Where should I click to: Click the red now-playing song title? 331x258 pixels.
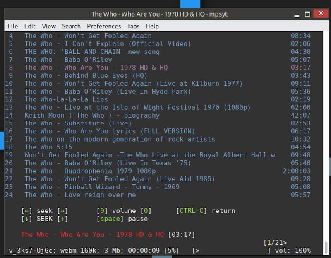coord(92,235)
